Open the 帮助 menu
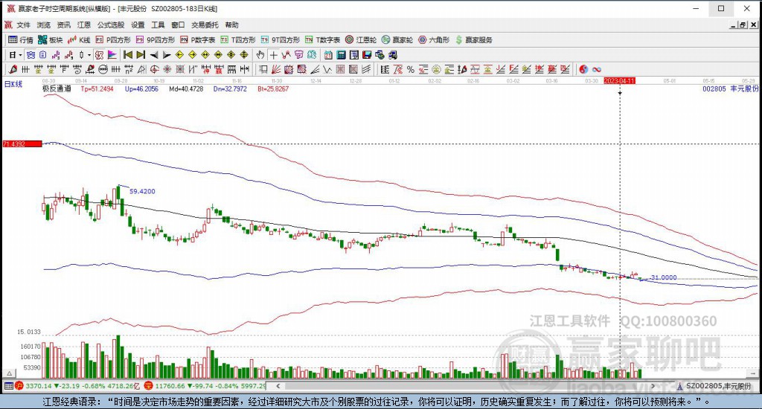The image size is (762, 409). point(232,25)
